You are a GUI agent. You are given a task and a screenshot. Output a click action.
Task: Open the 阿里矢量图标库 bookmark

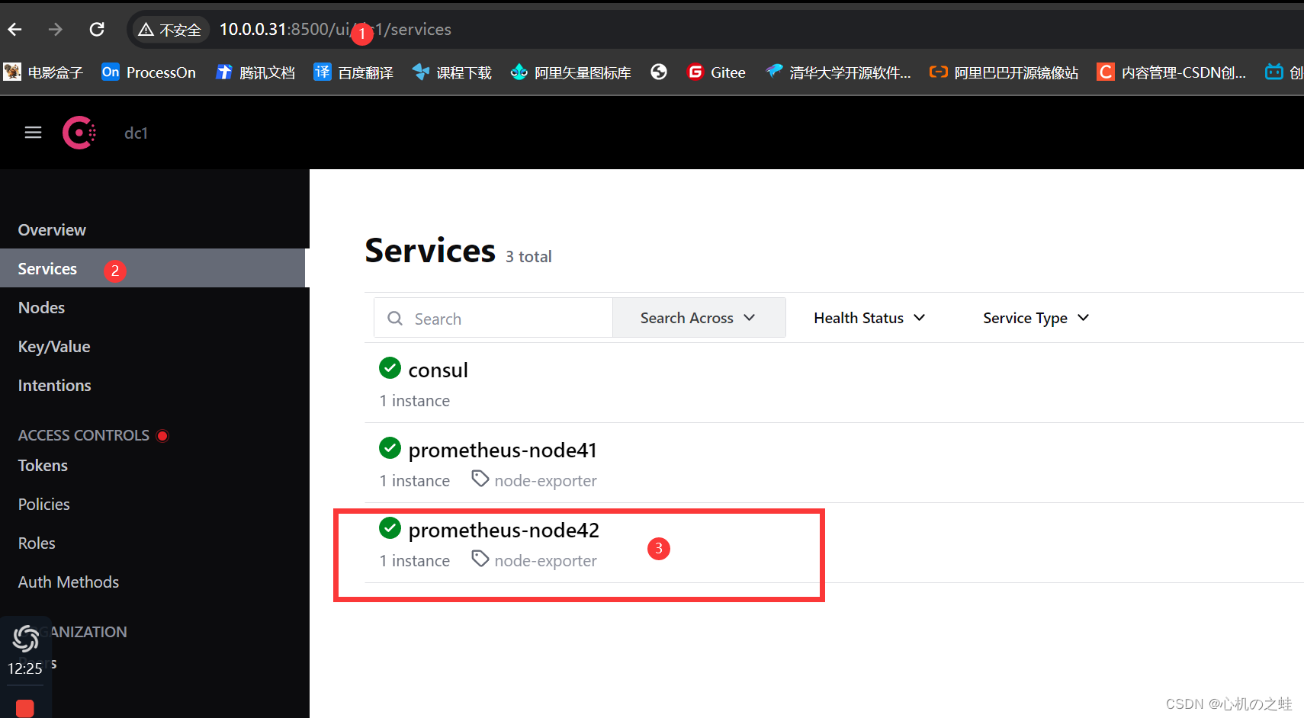[x=571, y=72]
